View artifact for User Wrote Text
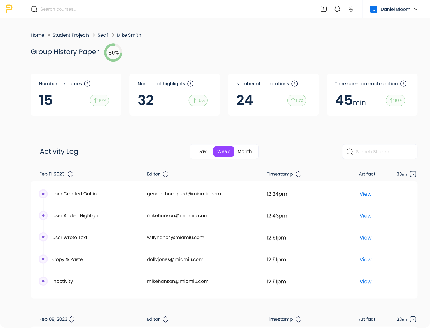 click(366, 238)
